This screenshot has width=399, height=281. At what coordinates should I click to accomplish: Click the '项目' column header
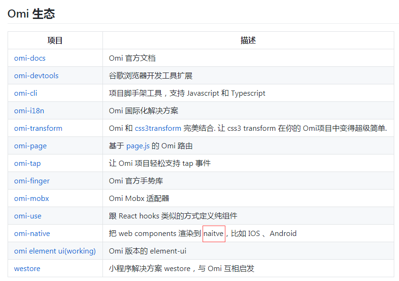coord(55,40)
